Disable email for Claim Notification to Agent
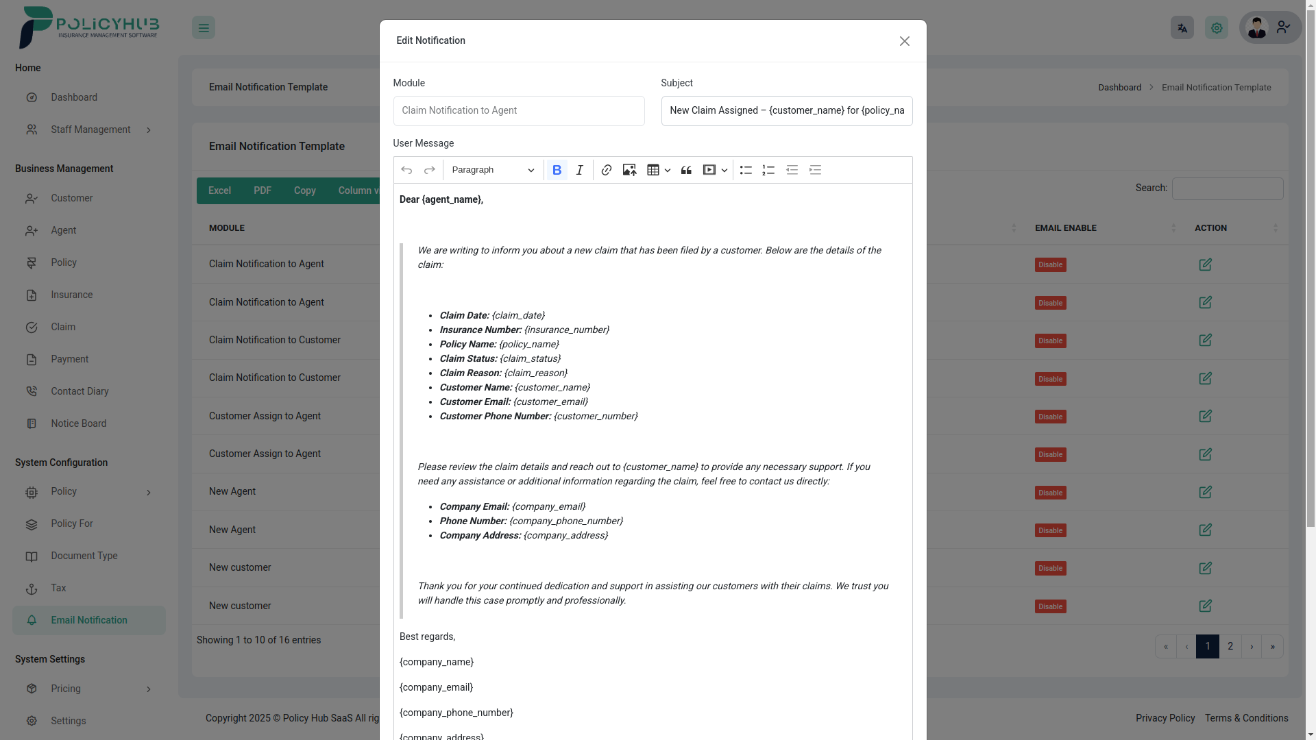The image size is (1316, 740). coord(1050,264)
